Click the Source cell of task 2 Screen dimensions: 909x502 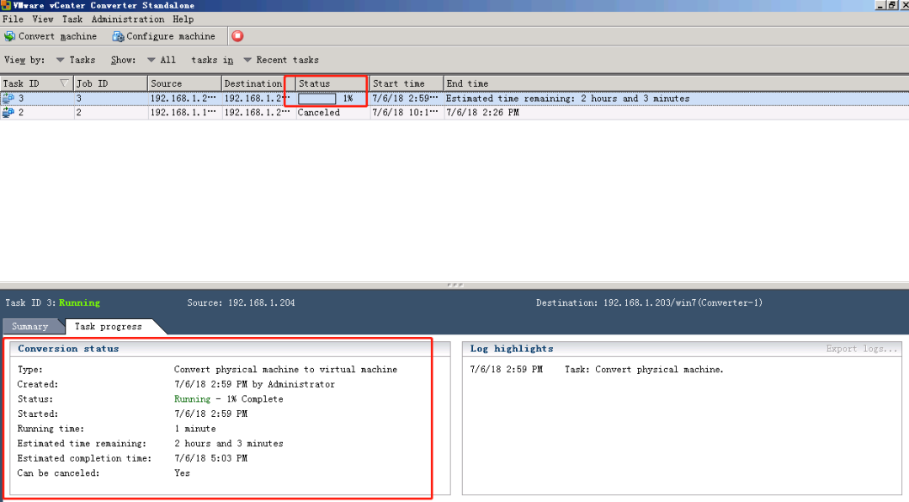pos(183,113)
